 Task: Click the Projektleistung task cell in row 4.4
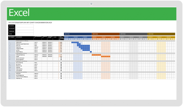[24, 78]
